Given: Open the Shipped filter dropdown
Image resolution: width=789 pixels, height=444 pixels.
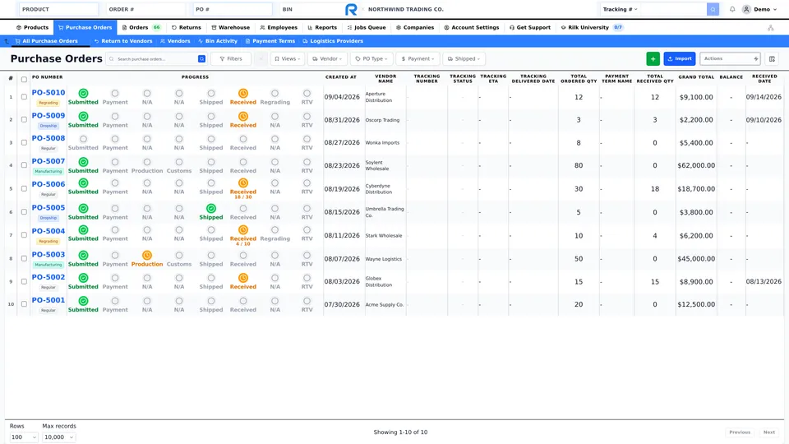Looking at the screenshot, I should coord(464,59).
